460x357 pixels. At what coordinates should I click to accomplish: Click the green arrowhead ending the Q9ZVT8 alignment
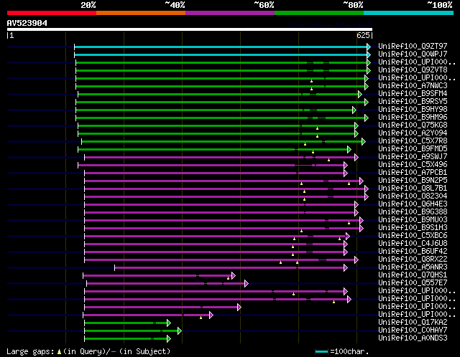pyautogui.click(x=369, y=70)
